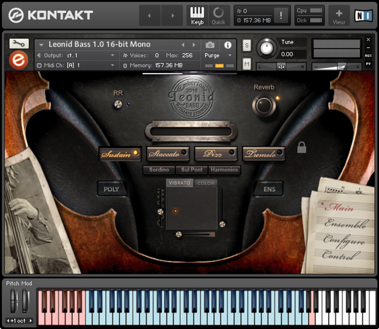
Task: Shift keyboard octave down arrow
Action: coord(8,321)
